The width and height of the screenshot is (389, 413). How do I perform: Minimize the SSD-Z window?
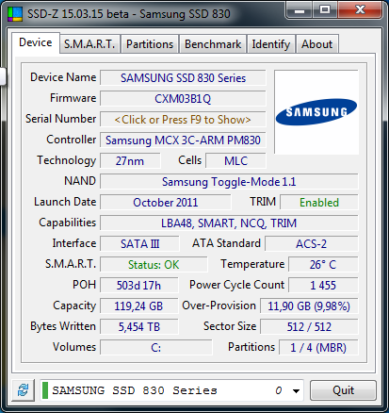(x=299, y=9)
